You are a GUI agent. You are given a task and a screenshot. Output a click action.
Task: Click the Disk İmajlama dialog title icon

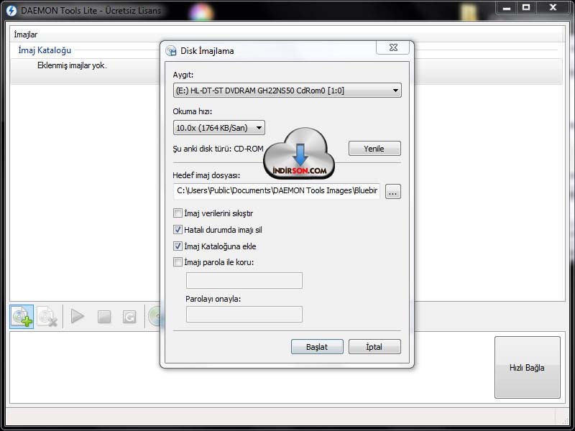click(x=171, y=50)
